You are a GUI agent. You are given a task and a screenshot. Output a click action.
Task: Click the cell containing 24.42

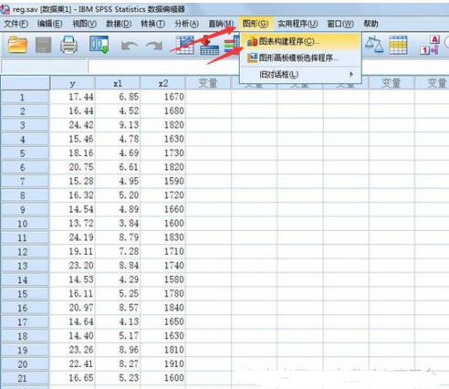(72, 125)
